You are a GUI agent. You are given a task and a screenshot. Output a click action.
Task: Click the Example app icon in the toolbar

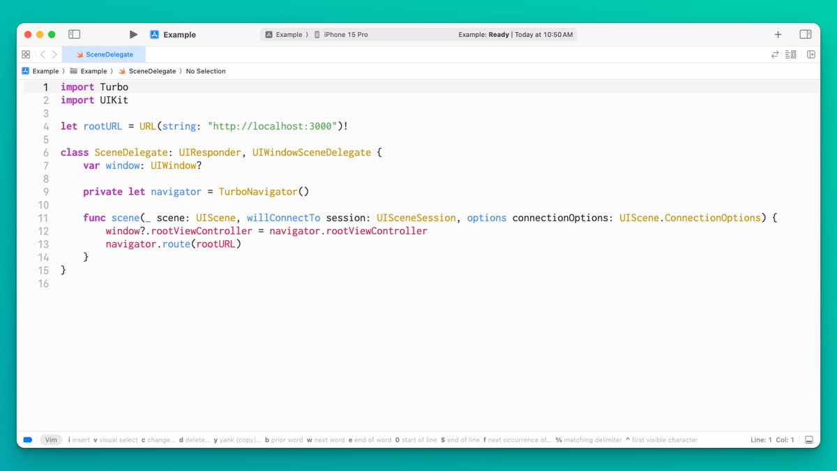pyautogui.click(x=155, y=34)
